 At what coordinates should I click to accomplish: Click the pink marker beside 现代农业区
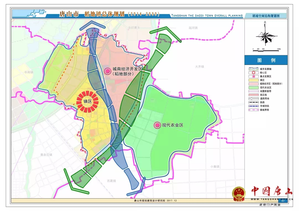pyautogui.click(x=157, y=125)
